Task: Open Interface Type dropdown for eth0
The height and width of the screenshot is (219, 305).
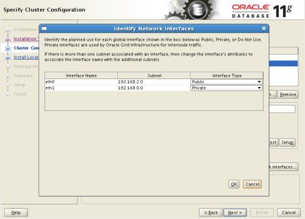Action: (226, 82)
